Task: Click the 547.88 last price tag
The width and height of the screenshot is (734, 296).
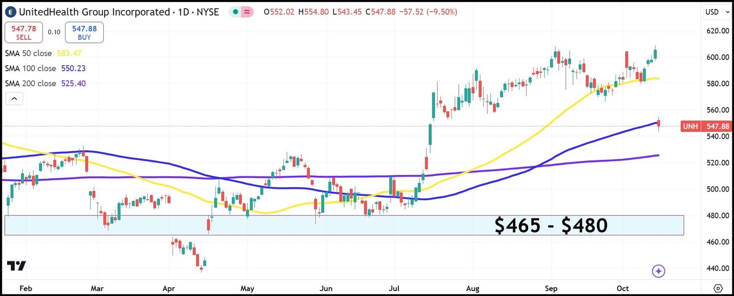Action: coord(717,126)
